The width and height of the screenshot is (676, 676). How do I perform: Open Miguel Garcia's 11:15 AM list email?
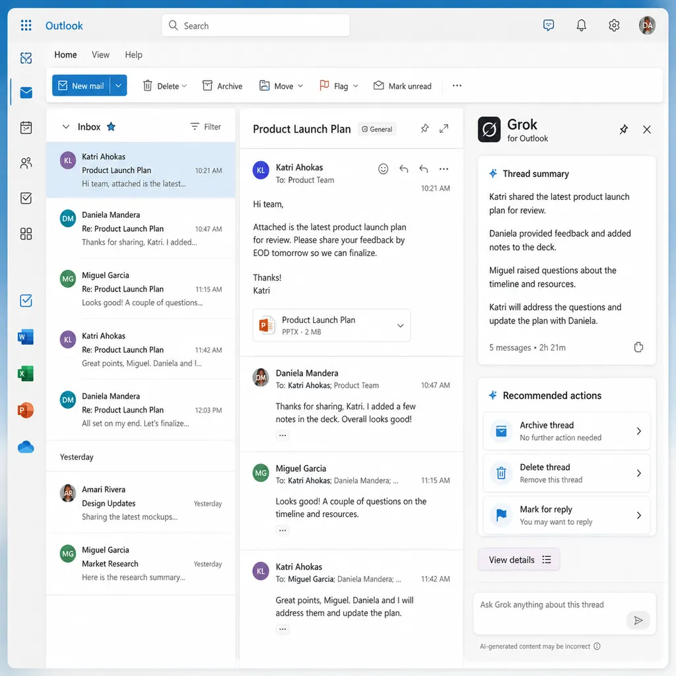(x=141, y=289)
